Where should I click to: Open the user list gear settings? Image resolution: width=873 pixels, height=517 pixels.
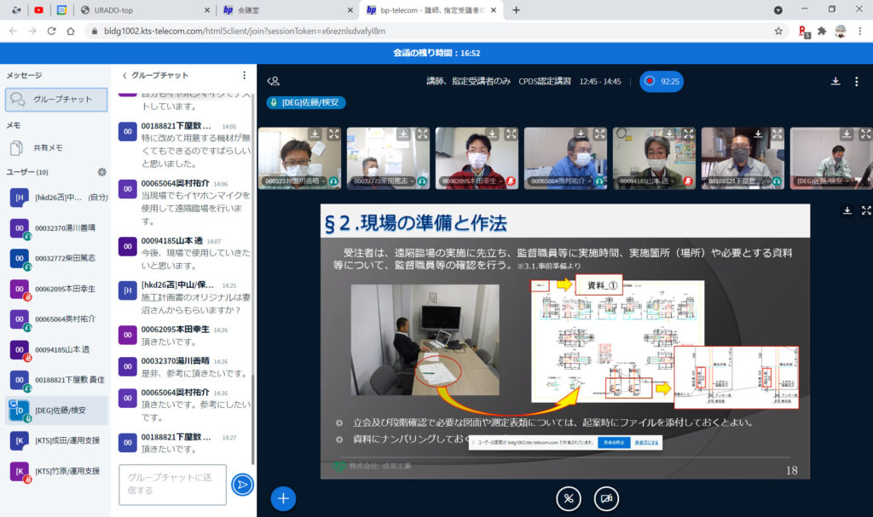click(x=102, y=172)
